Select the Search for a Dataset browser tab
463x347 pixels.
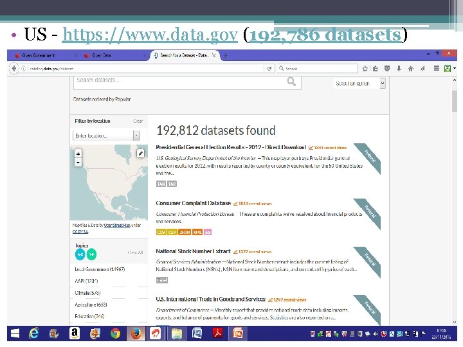pos(185,55)
